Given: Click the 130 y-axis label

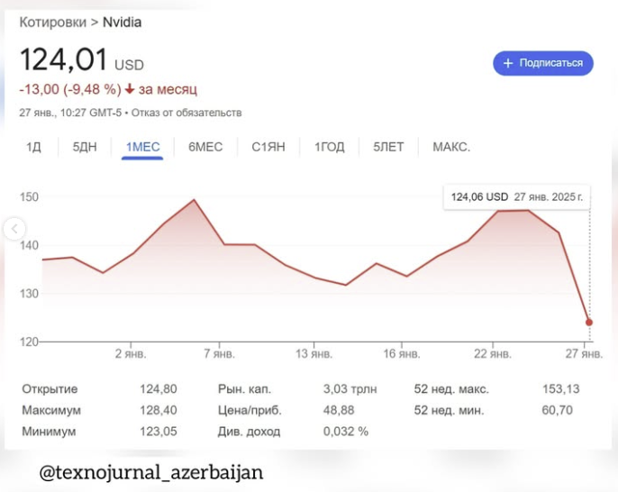Looking at the screenshot, I should pyautogui.click(x=29, y=294).
